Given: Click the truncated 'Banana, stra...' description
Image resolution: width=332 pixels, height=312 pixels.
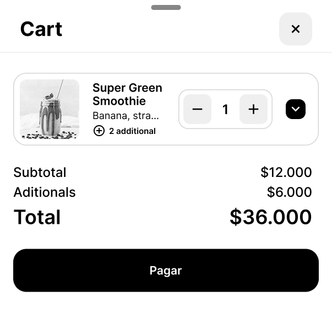Looking at the screenshot, I should click(x=126, y=116).
